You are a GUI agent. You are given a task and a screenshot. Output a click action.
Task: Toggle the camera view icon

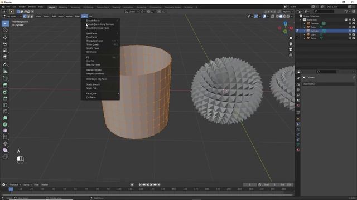(x=291, y=49)
